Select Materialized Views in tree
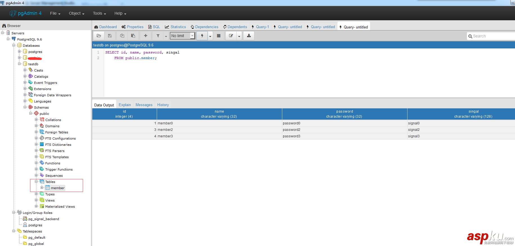 [60, 206]
